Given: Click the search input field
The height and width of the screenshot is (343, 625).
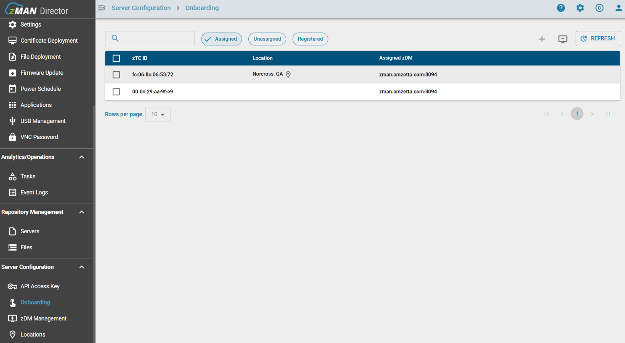Looking at the screenshot, I should tap(155, 39).
